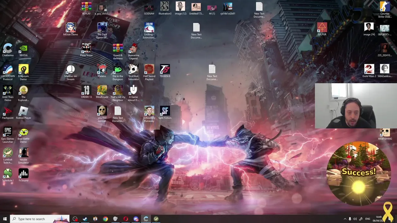397x223 pixels.
Task: Launch Guild Wars 2 shortcut
Action: 369,71
